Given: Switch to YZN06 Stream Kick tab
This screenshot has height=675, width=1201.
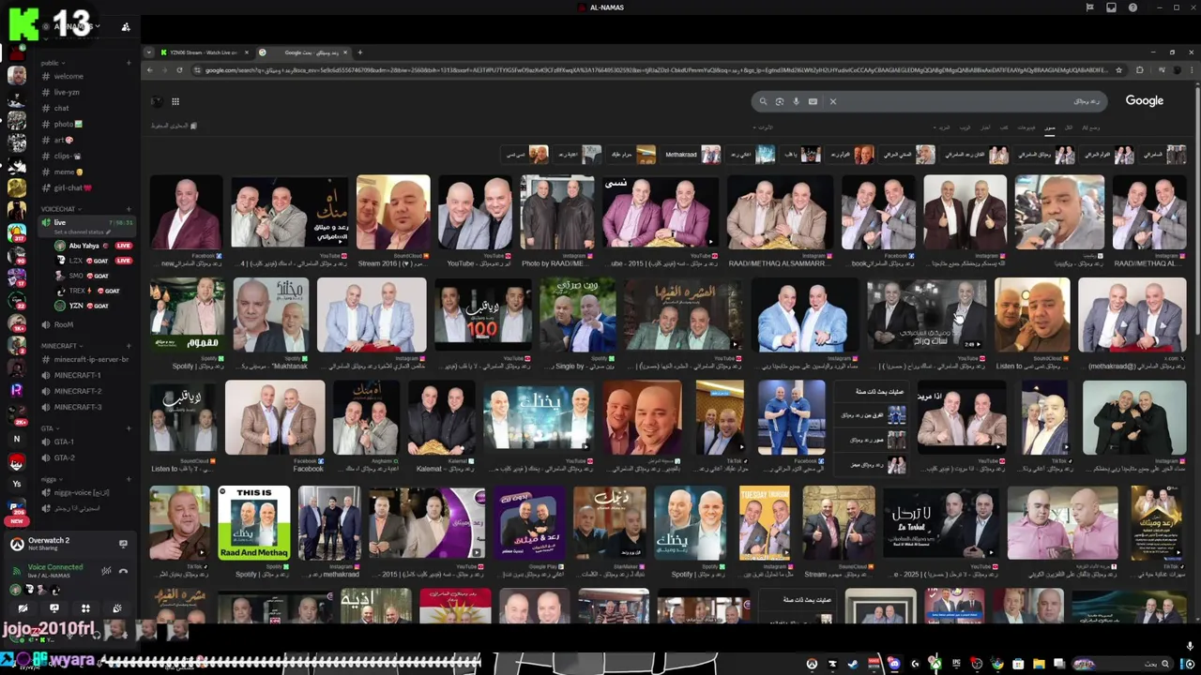Looking at the screenshot, I should coord(205,52).
